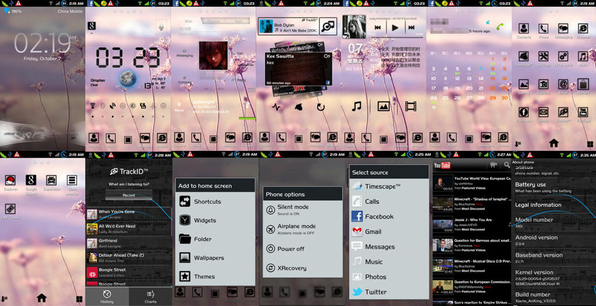The image size is (596, 306).
Task: Tap the YouTube camcorder record icon
Action: (x=494, y=164)
